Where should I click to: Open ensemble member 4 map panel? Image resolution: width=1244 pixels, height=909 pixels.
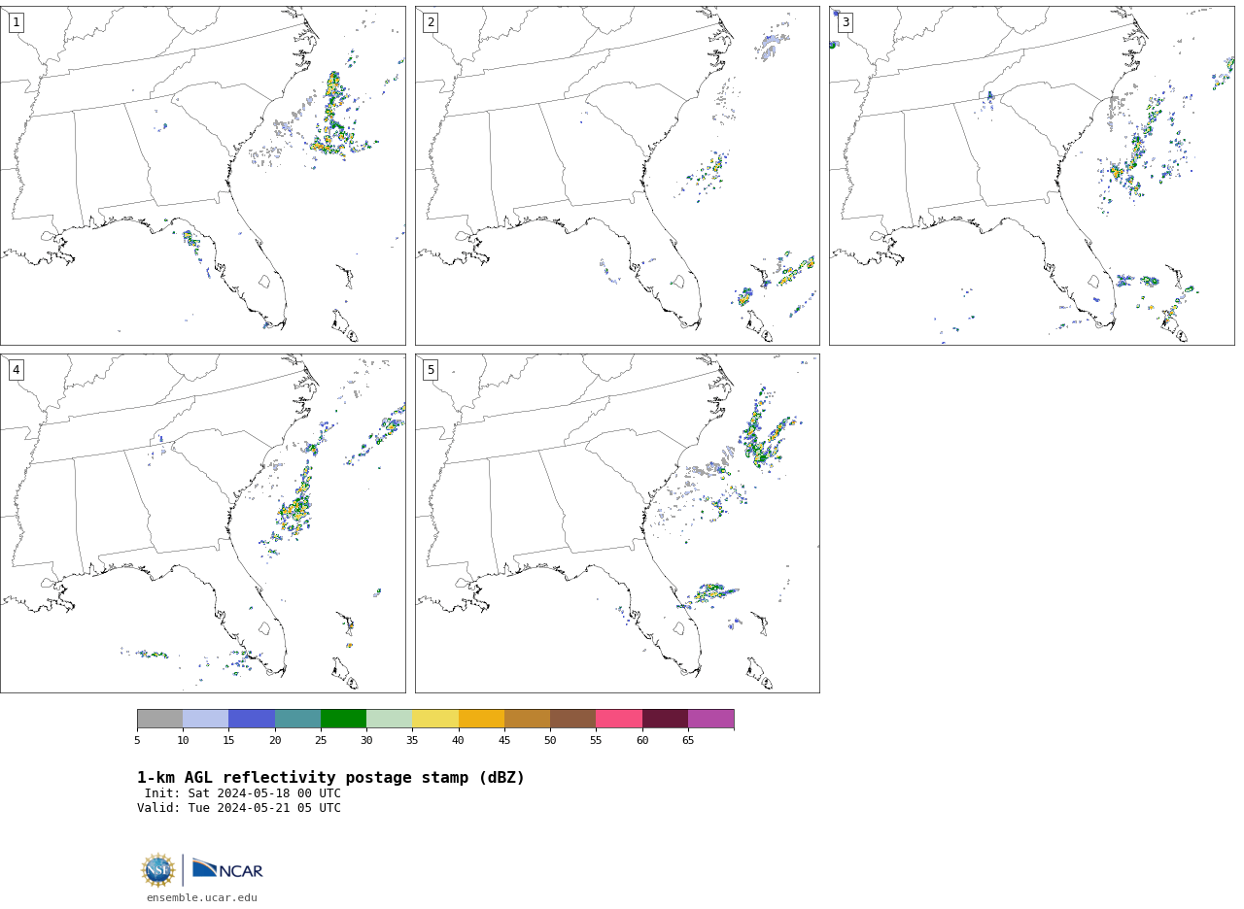click(x=203, y=523)
